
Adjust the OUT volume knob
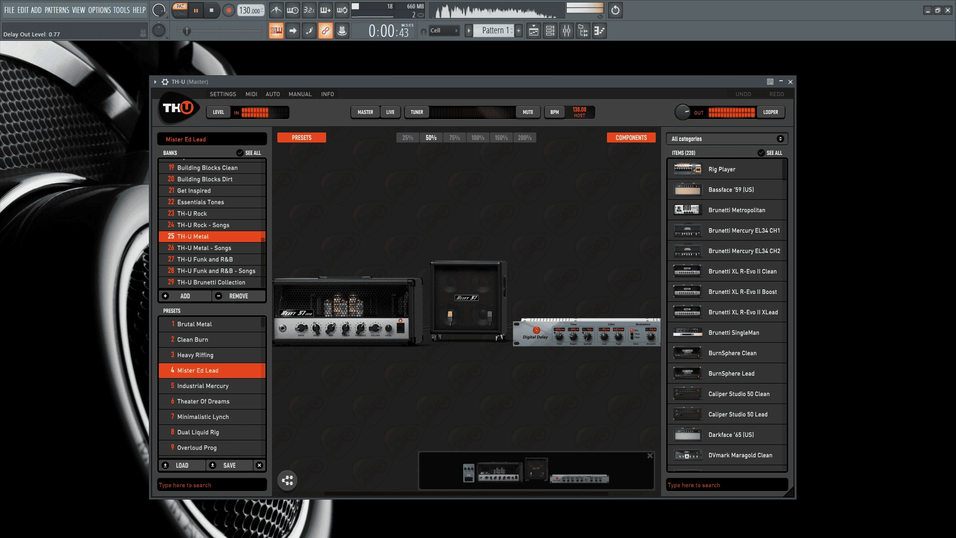point(683,113)
